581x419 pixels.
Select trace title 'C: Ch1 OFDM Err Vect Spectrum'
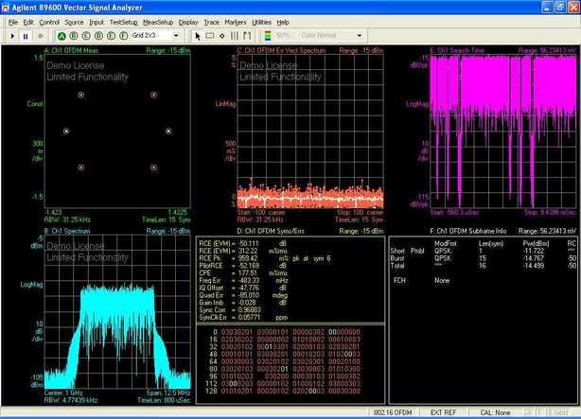[281, 50]
